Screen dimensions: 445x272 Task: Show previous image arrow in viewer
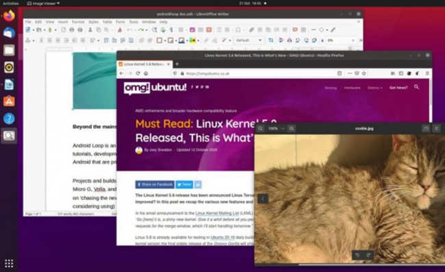pos(263,199)
